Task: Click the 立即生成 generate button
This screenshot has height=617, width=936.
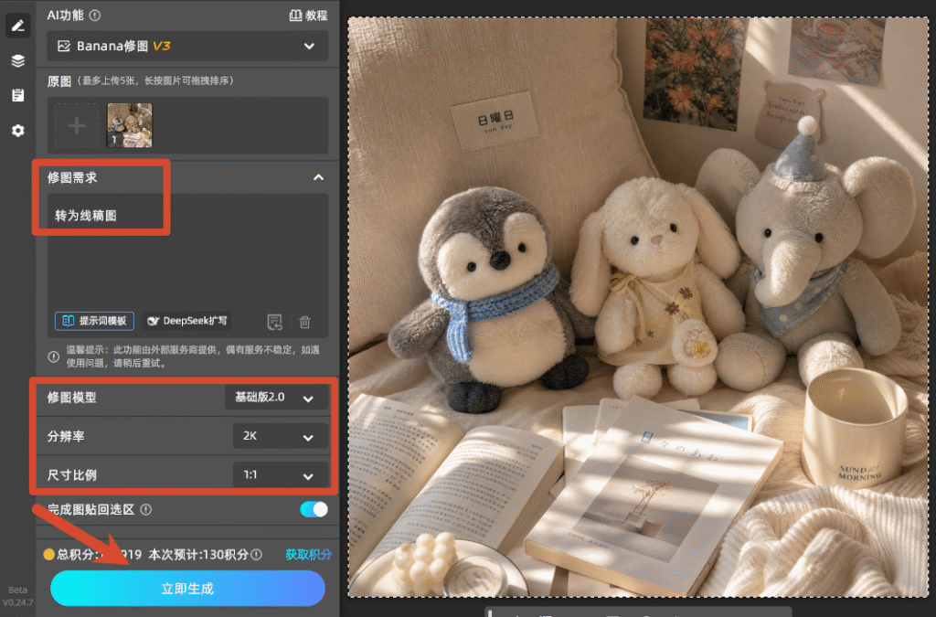Action: pyautogui.click(x=187, y=589)
